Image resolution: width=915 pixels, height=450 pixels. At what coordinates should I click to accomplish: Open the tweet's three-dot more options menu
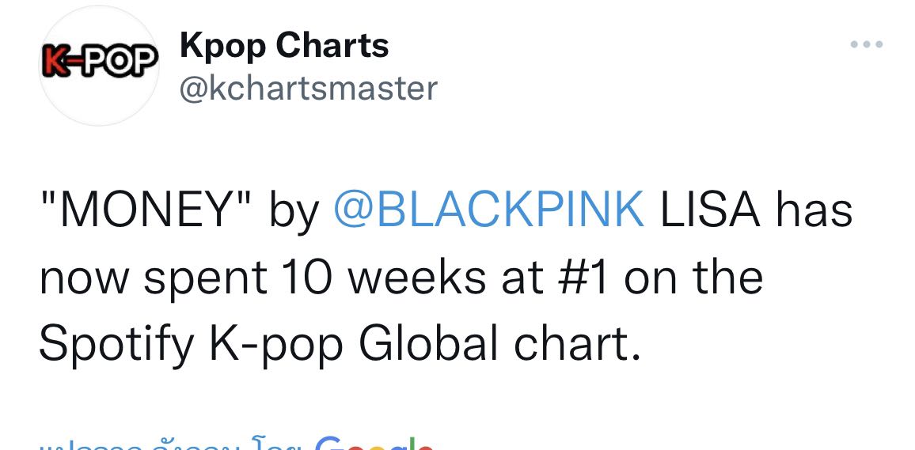click(x=867, y=44)
